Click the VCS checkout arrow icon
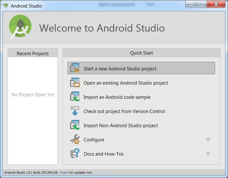The height and width of the screenshot is (178, 228). point(75,111)
